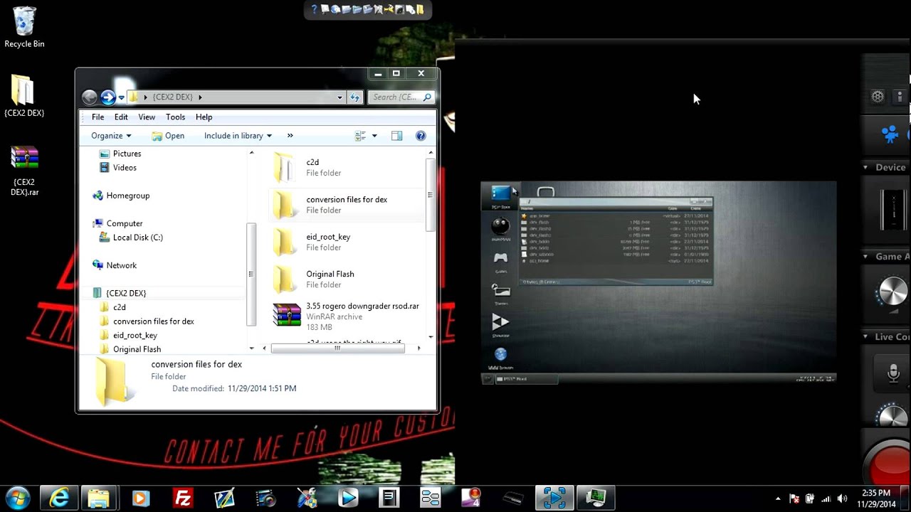Toggle the microphone in Live Commentary
This screenshot has width=911, height=512.
pyautogui.click(x=894, y=372)
